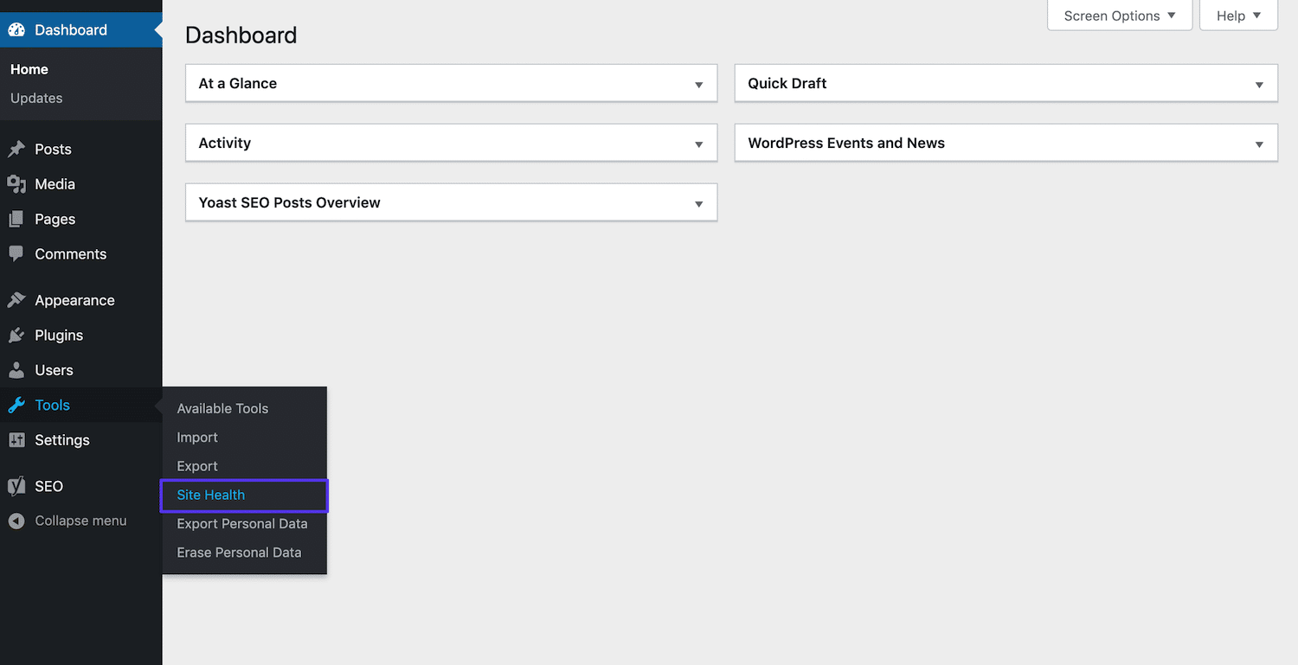Select the Dashboard logo icon

[x=17, y=29]
